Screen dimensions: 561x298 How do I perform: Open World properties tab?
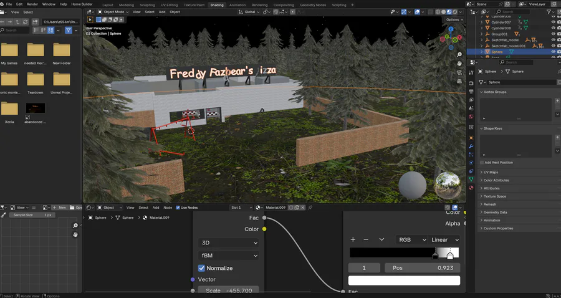[x=471, y=117]
